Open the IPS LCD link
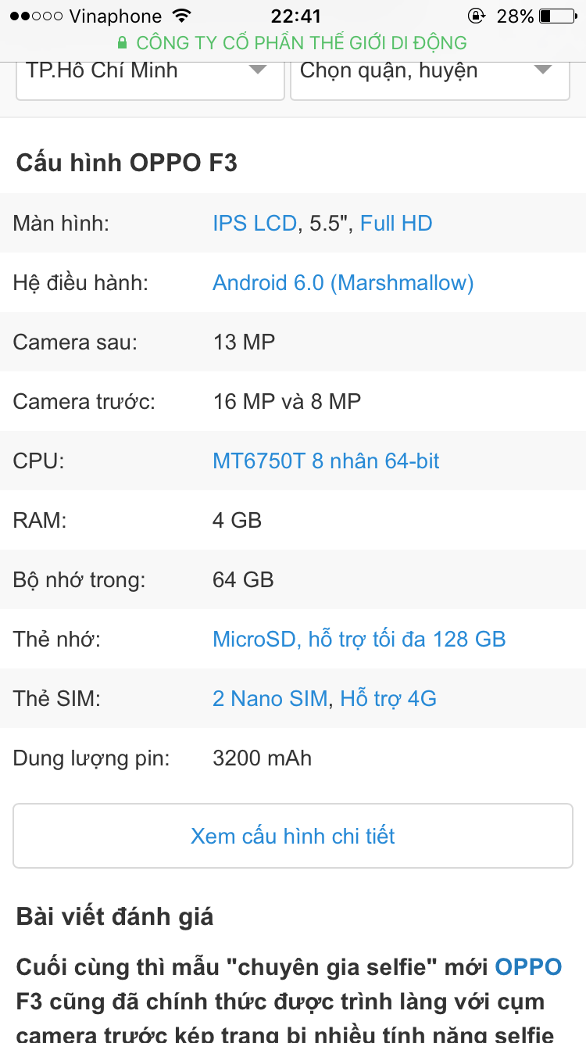This screenshot has height=1043, width=586. click(x=255, y=224)
